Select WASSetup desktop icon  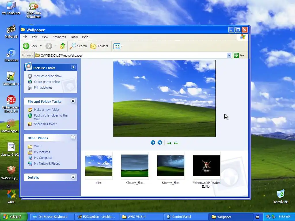pyautogui.click(x=10, y=173)
